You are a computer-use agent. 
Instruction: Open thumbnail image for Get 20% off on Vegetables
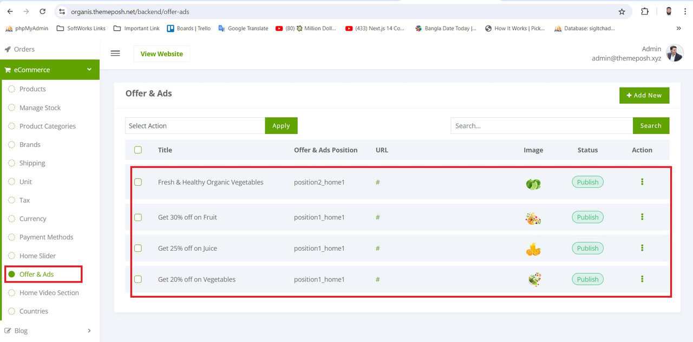tap(534, 279)
